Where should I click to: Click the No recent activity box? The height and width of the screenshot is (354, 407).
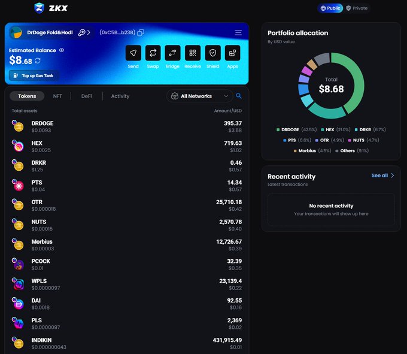click(x=331, y=210)
